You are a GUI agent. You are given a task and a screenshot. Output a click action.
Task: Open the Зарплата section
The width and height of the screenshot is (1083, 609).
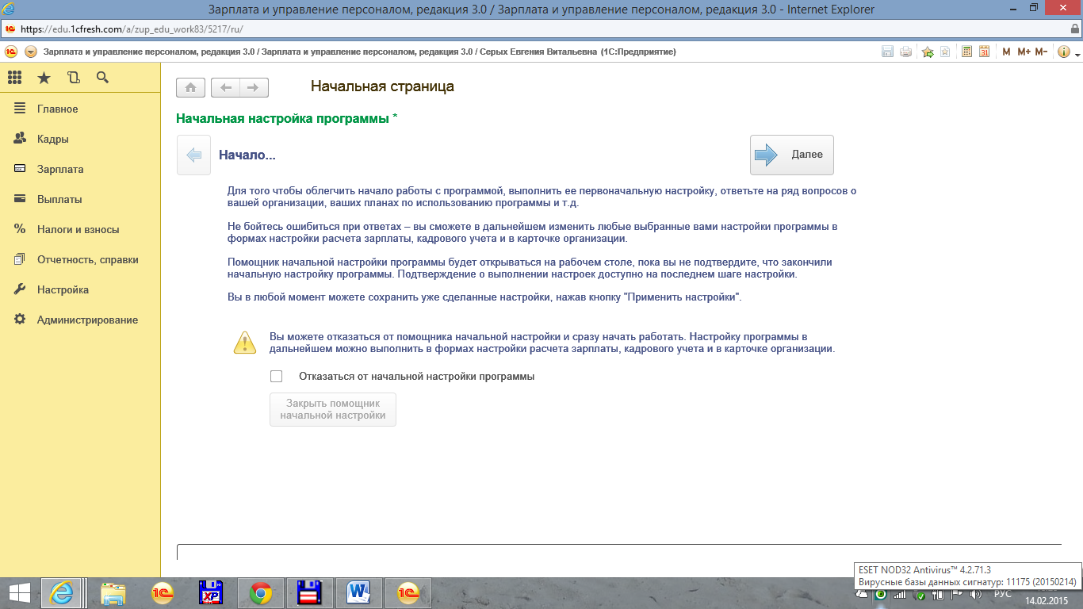point(60,169)
